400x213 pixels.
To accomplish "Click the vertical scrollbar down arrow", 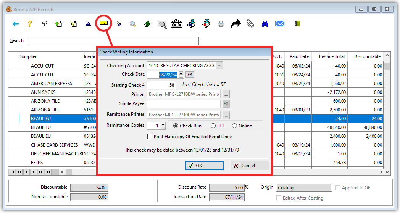I will (387, 172).
